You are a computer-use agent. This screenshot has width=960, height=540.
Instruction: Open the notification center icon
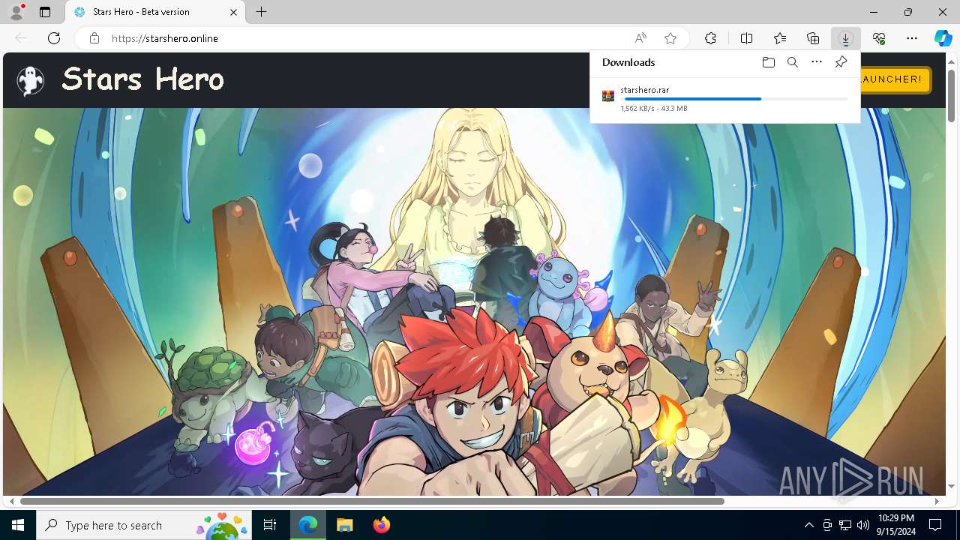click(x=935, y=525)
